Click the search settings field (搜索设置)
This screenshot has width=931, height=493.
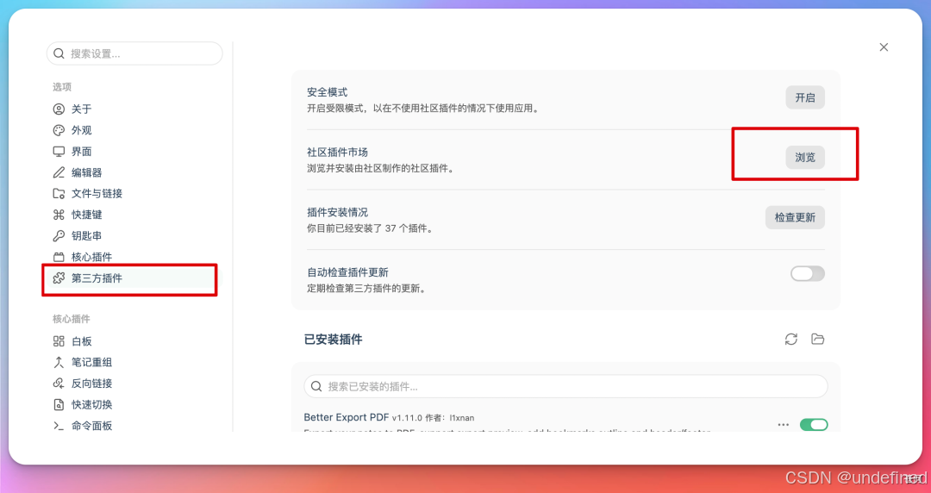[x=134, y=53]
